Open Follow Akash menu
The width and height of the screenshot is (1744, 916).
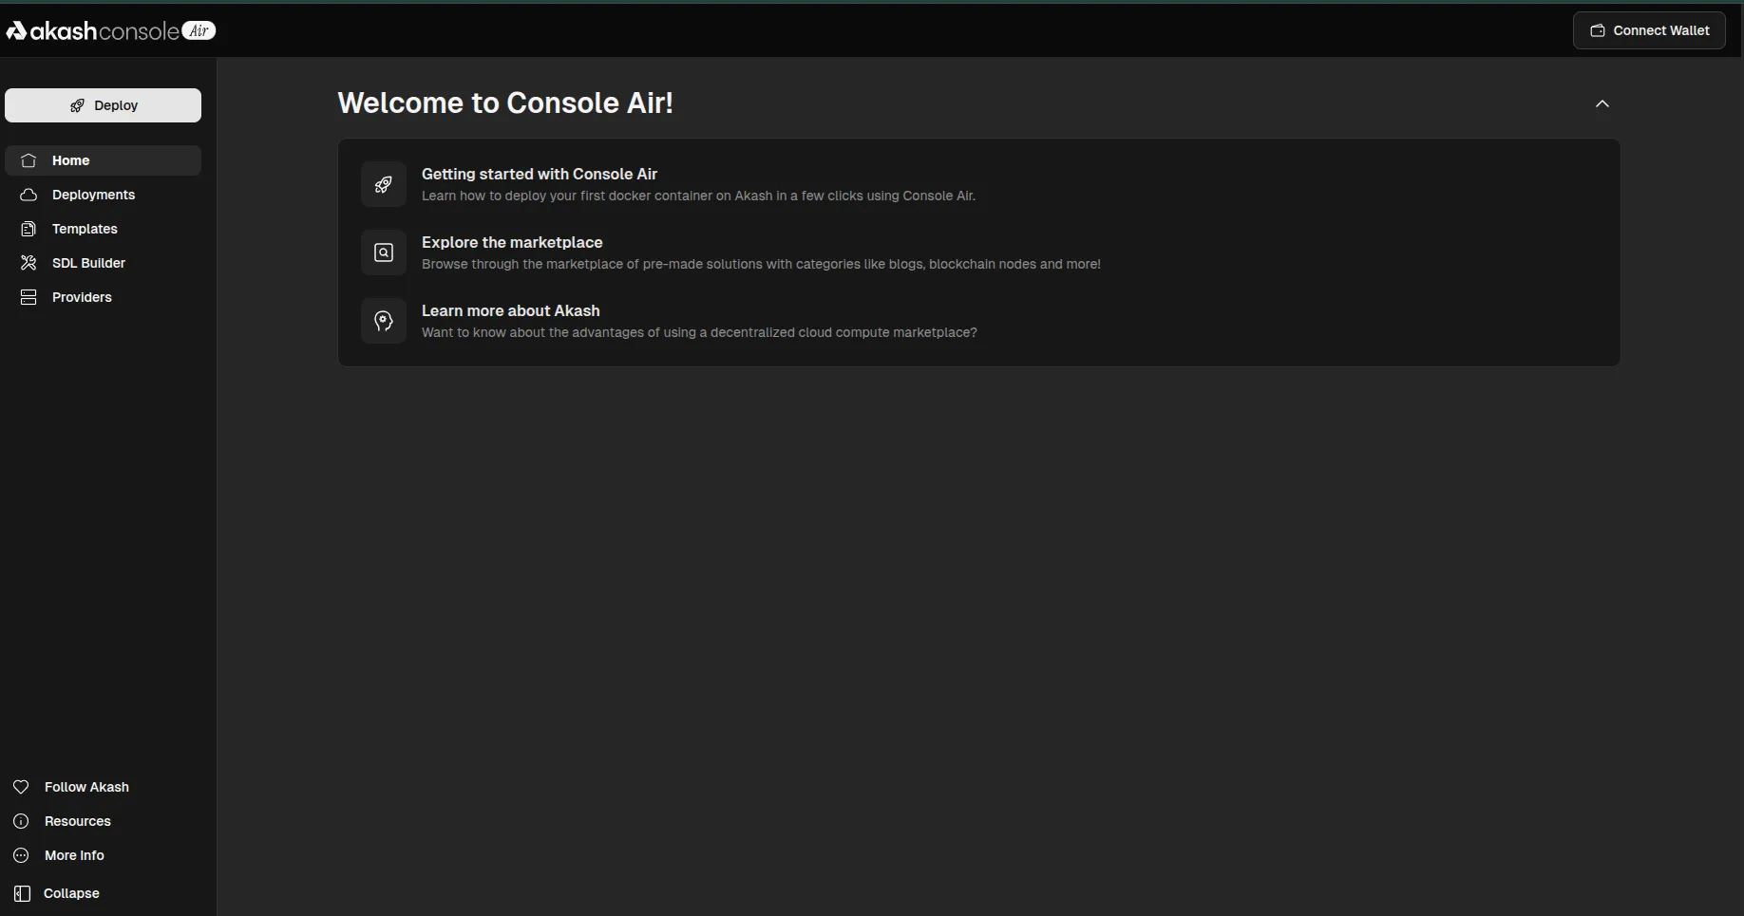pos(86,787)
